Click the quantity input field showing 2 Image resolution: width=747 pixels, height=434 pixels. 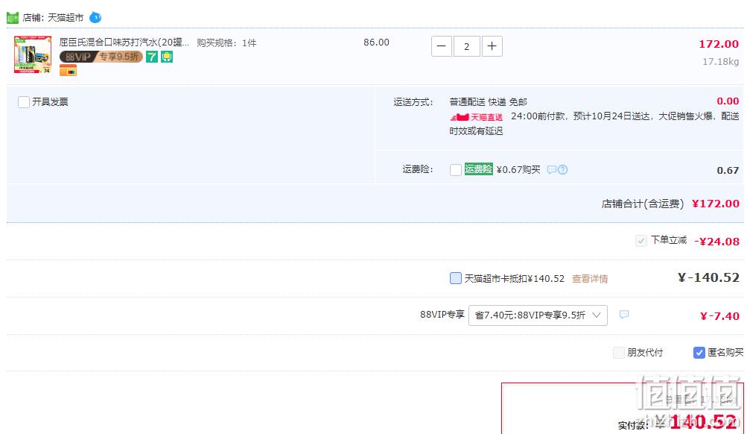point(466,46)
